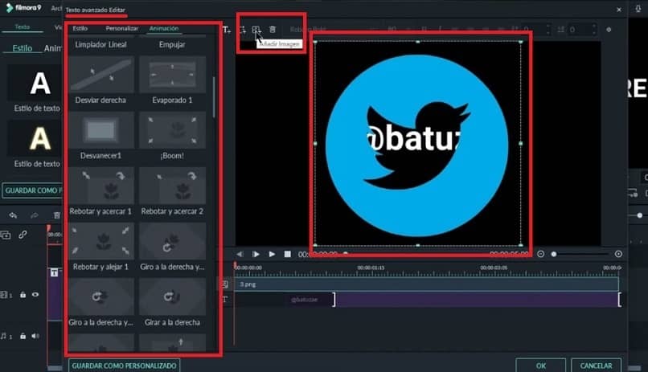The height and width of the screenshot is (372, 648).
Task: Select the glowing yellow A text style preset
Action: 36,139
